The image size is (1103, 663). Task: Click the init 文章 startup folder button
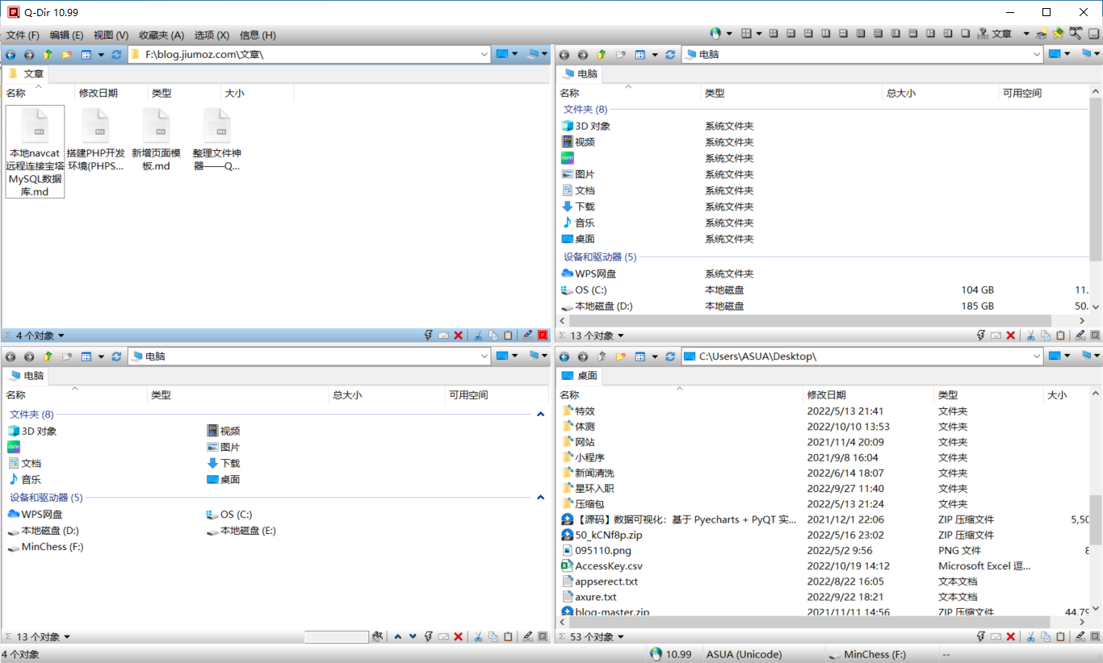pos(994,34)
